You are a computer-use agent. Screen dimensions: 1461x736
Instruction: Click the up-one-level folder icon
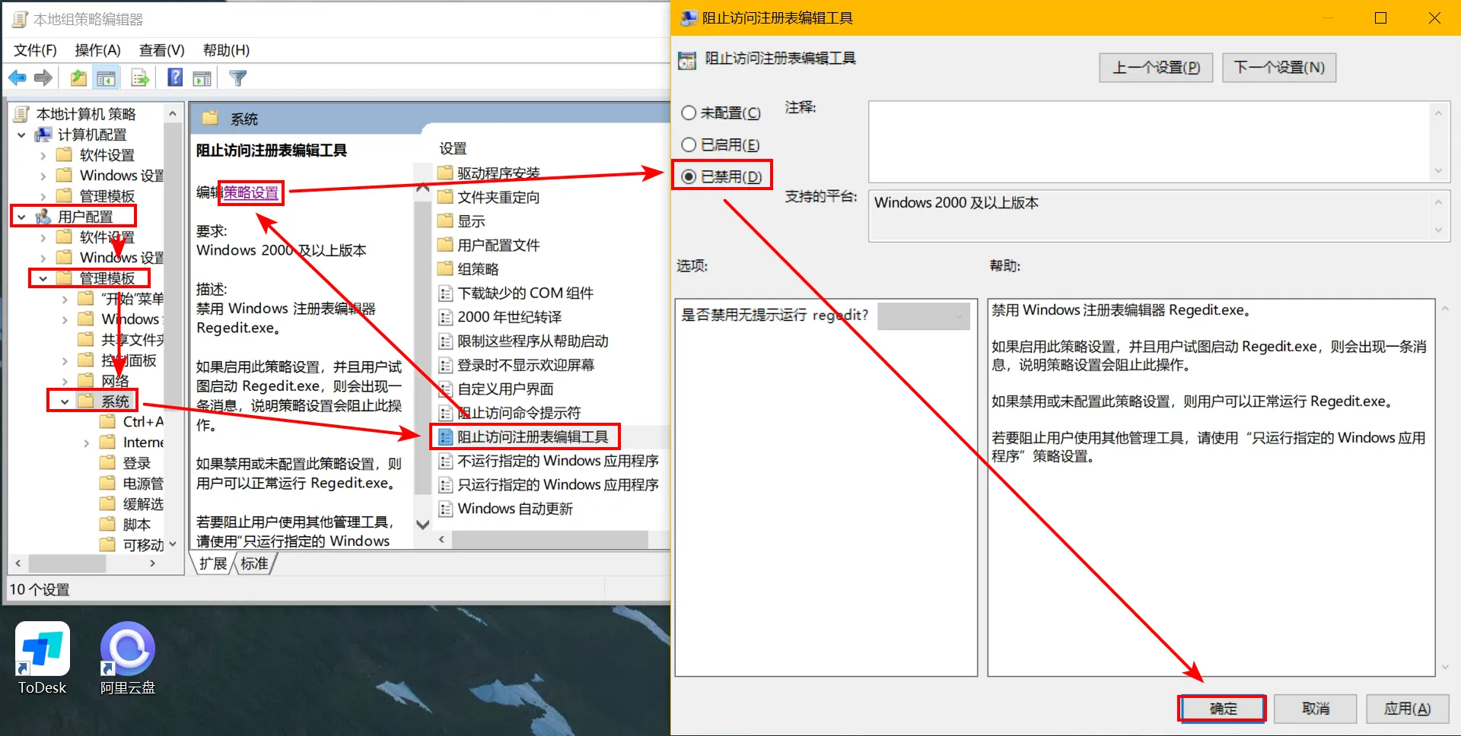tap(78, 78)
